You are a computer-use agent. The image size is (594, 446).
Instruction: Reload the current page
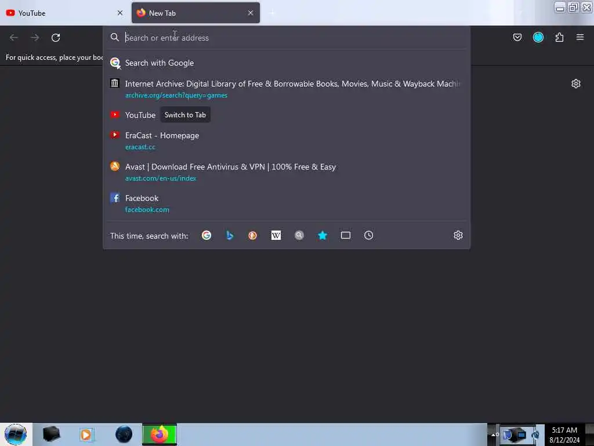[56, 38]
